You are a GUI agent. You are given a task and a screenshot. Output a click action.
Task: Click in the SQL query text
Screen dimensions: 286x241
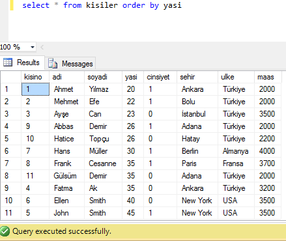pyautogui.click(x=102, y=5)
